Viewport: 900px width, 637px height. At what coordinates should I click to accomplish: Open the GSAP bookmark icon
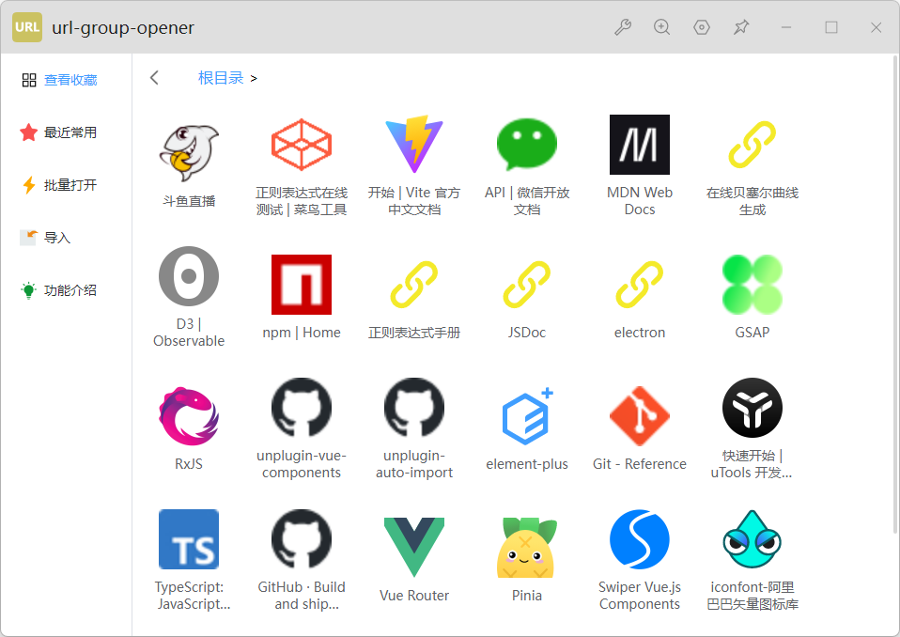[x=752, y=285]
